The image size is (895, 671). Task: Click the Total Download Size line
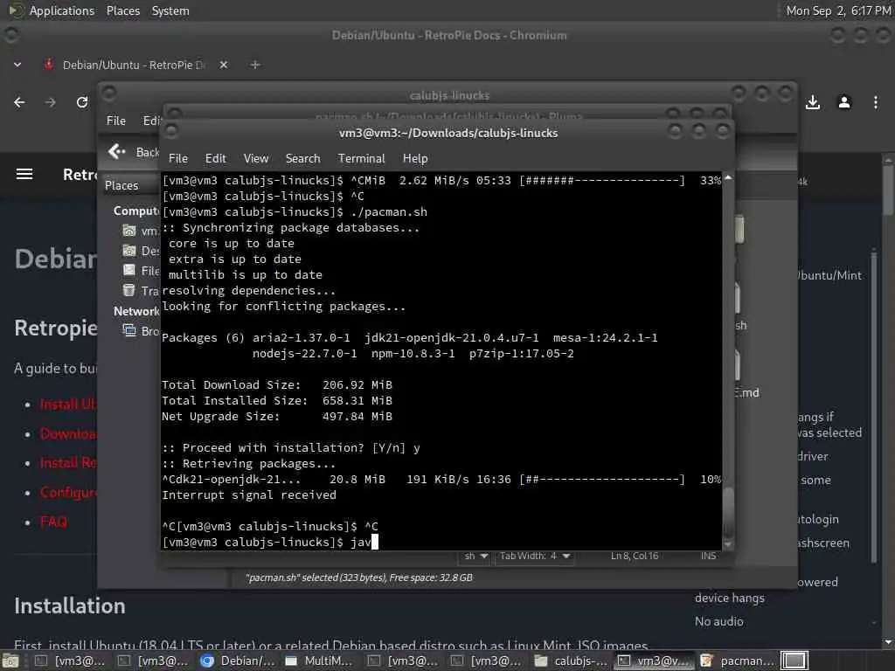point(277,384)
